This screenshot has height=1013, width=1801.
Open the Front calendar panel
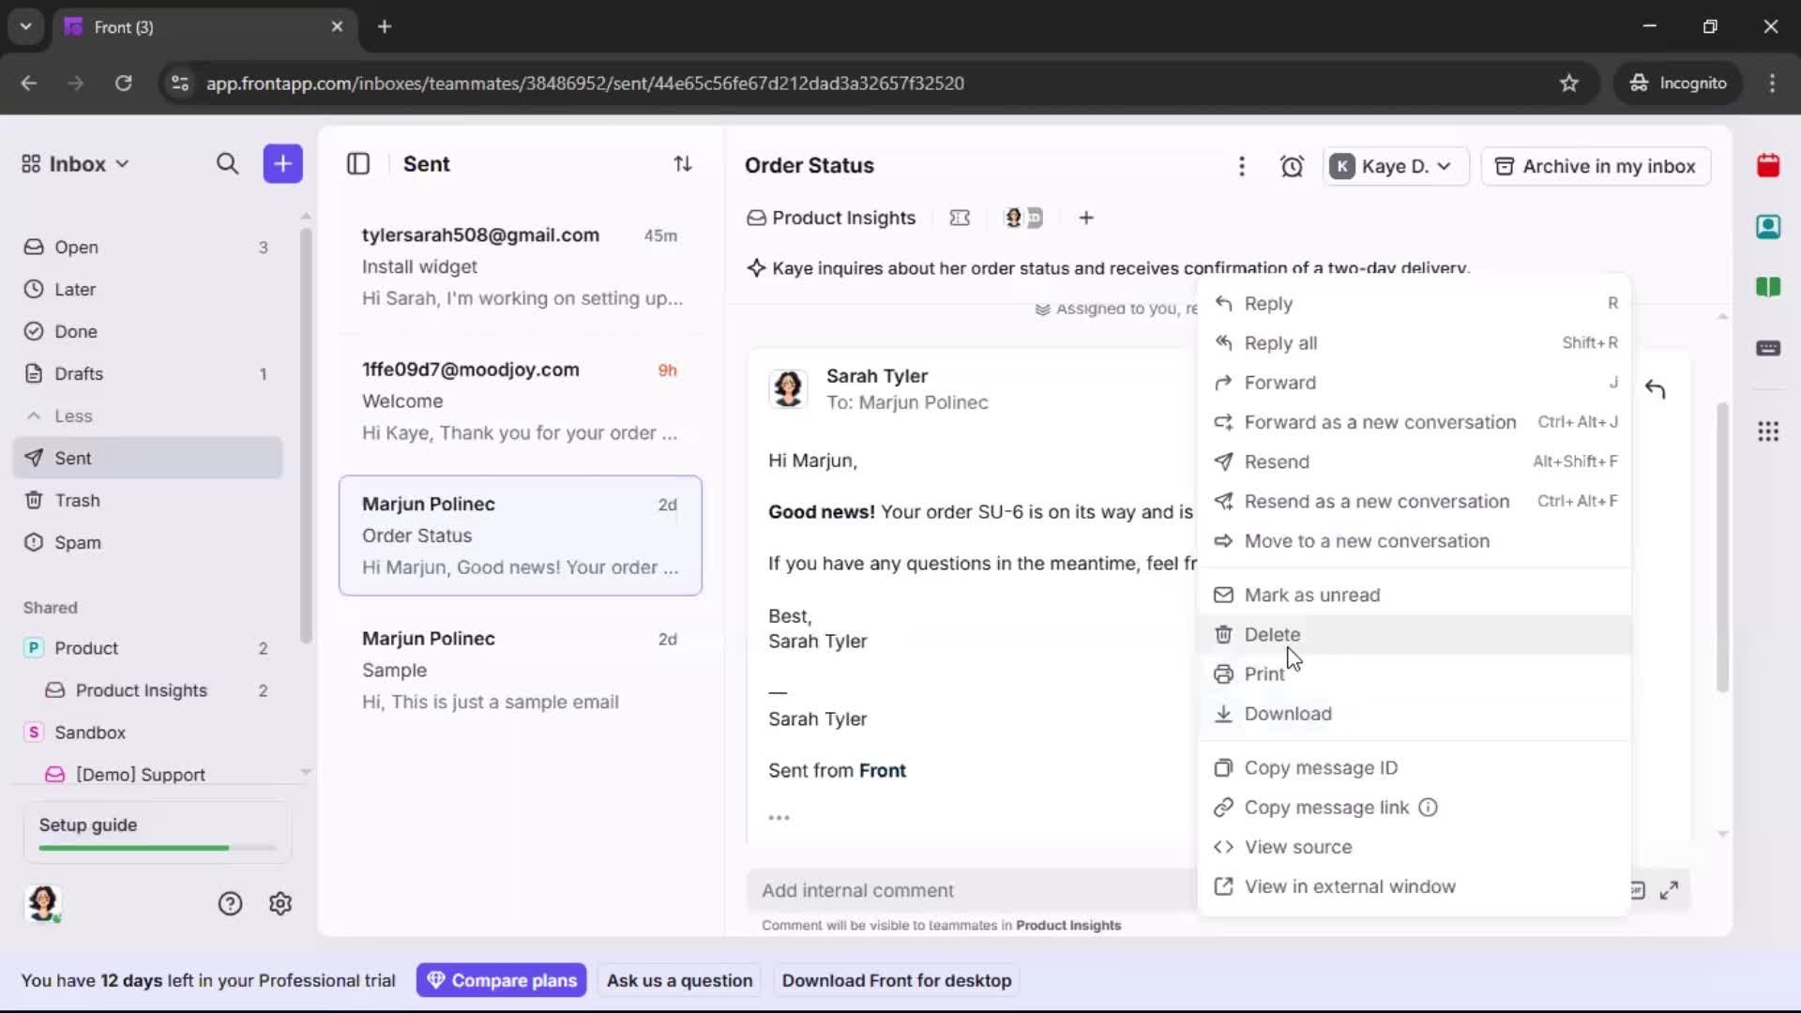(1769, 165)
